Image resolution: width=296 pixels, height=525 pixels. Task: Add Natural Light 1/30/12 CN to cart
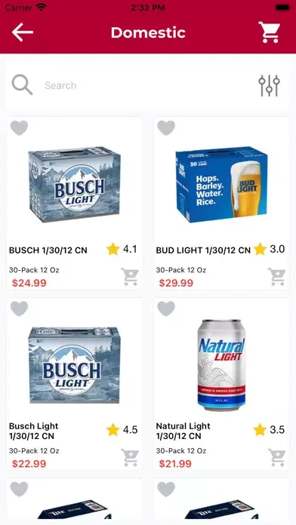(x=277, y=458)
